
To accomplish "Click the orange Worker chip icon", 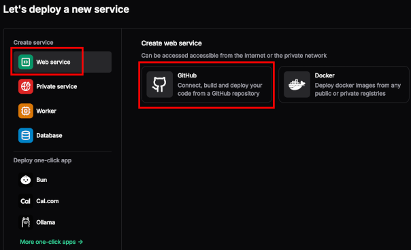I will tap(26, 111).
